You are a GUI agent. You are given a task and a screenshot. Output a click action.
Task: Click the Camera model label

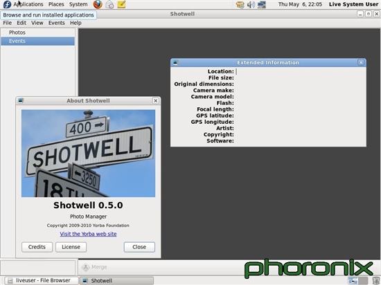pos(213,97)
